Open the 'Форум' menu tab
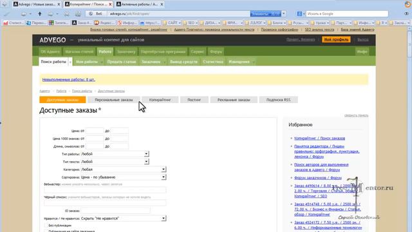 coord(216,52)
